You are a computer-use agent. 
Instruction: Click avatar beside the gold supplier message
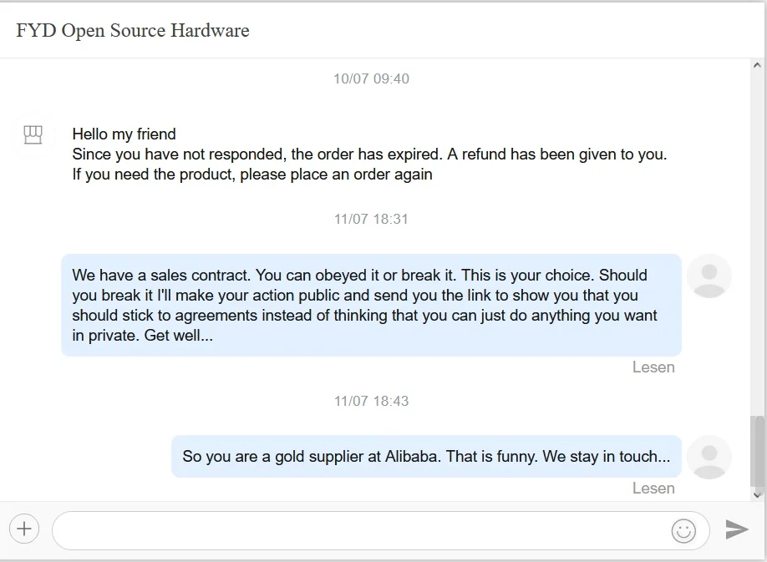(709, 457)
